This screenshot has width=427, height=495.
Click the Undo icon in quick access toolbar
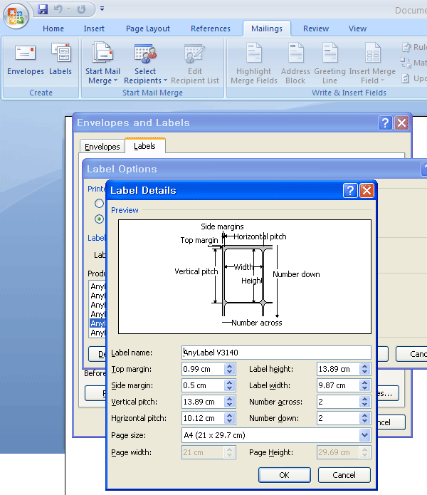tap(58, 9)
